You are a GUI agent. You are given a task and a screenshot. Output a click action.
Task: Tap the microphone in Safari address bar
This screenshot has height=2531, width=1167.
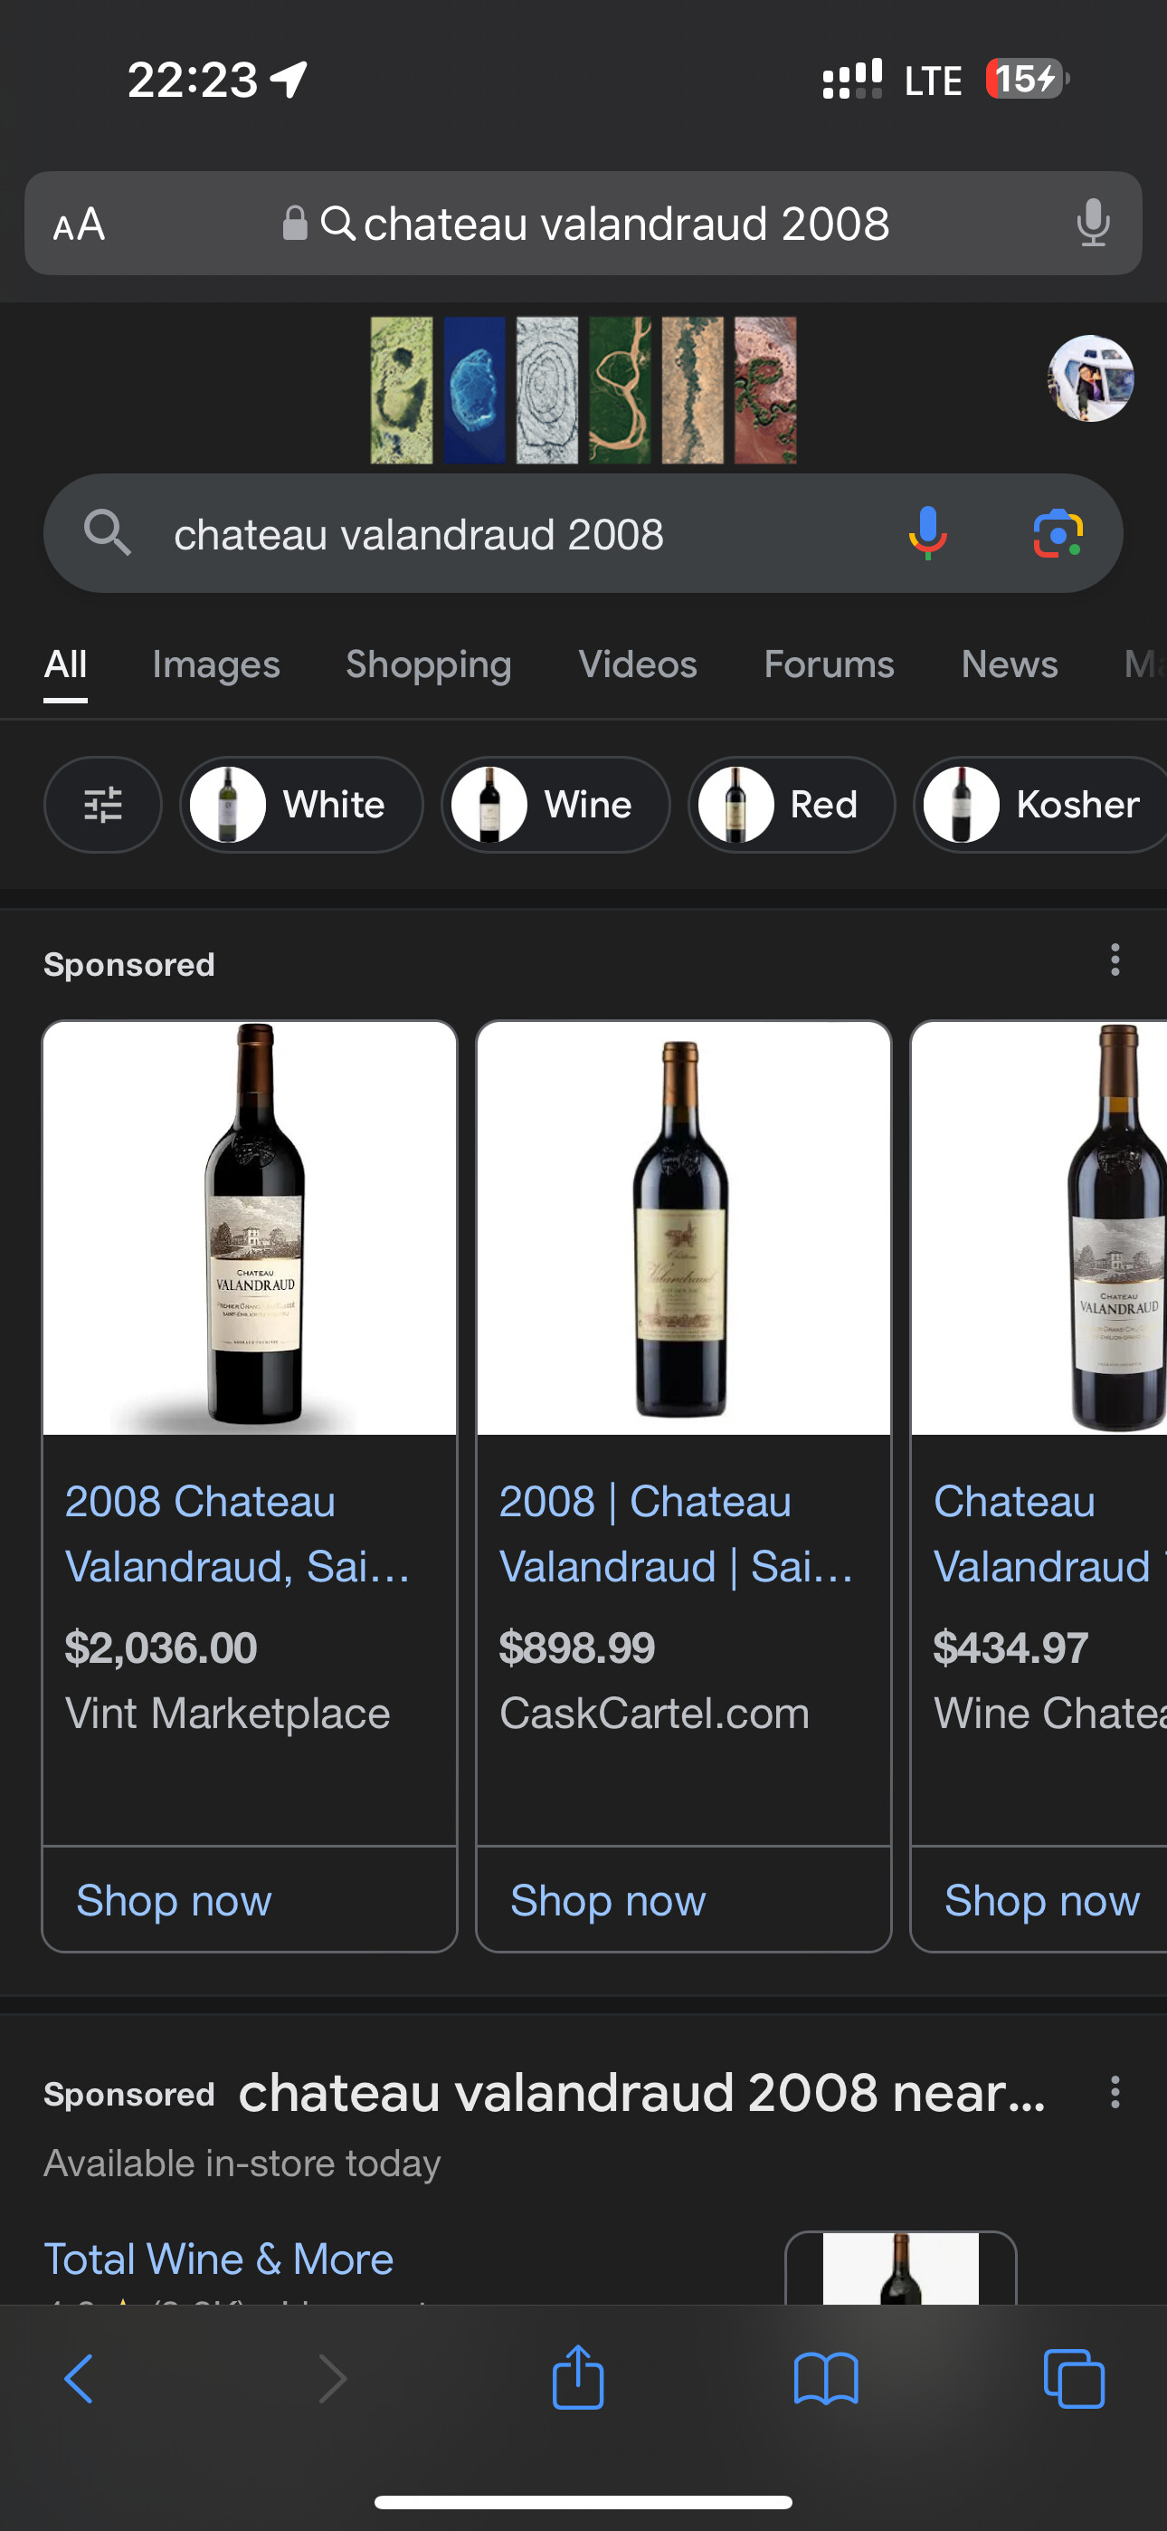(1092, 223)
